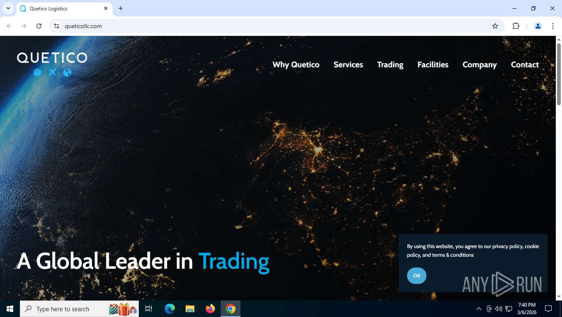
Task: Click the page vertical scrollbar thumb
Action: (559, 74)
